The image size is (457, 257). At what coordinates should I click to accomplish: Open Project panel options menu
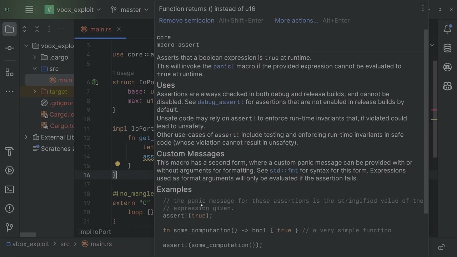click(x=49, y=29)
